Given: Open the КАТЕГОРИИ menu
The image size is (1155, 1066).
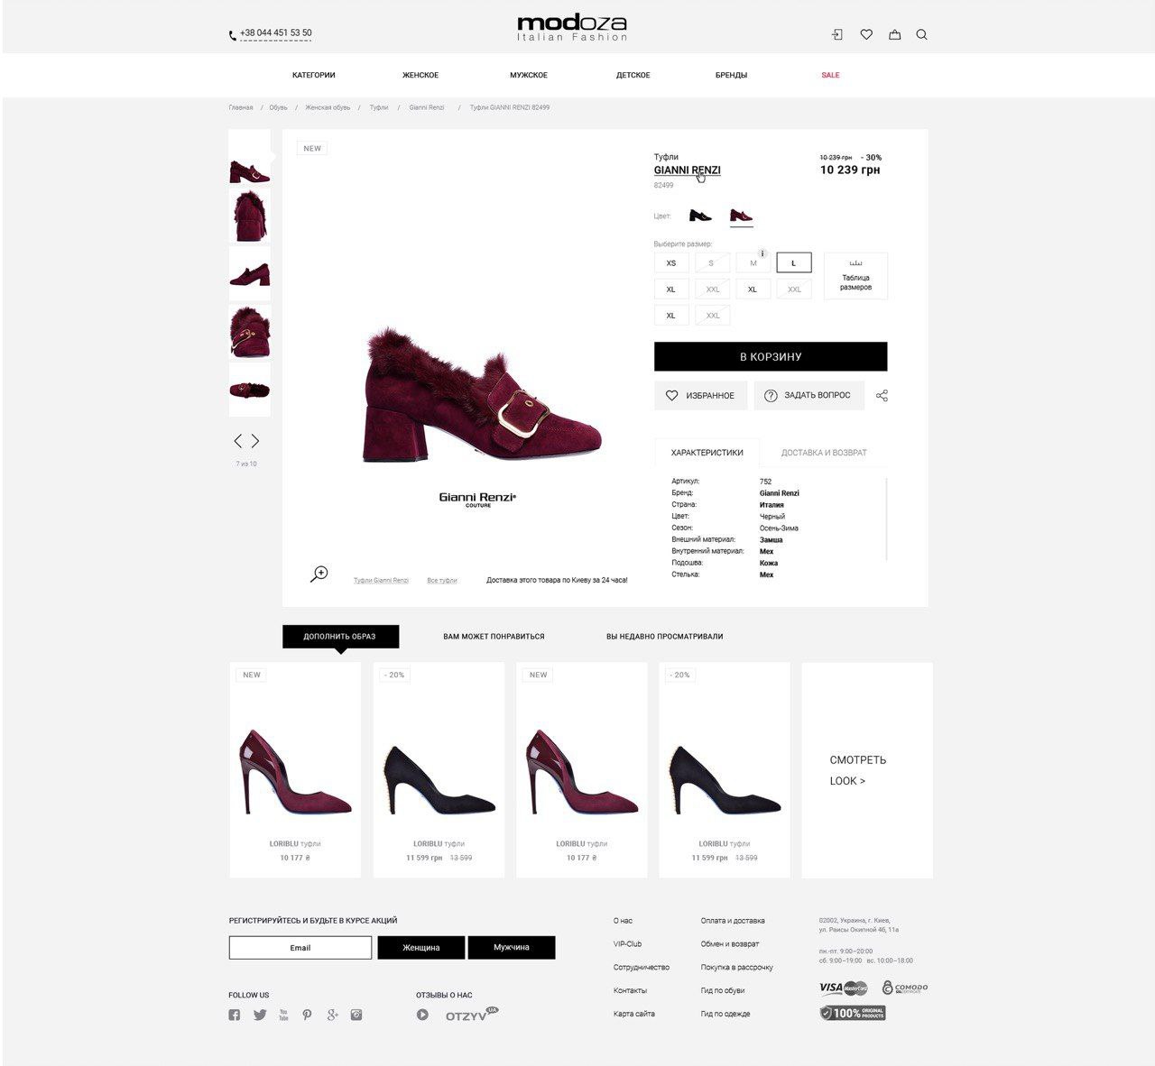Looking at the screenshot, I should point(314,75).
